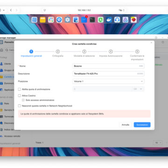
Task: Open Discovery in the sidebar
Action: point(7,123)
